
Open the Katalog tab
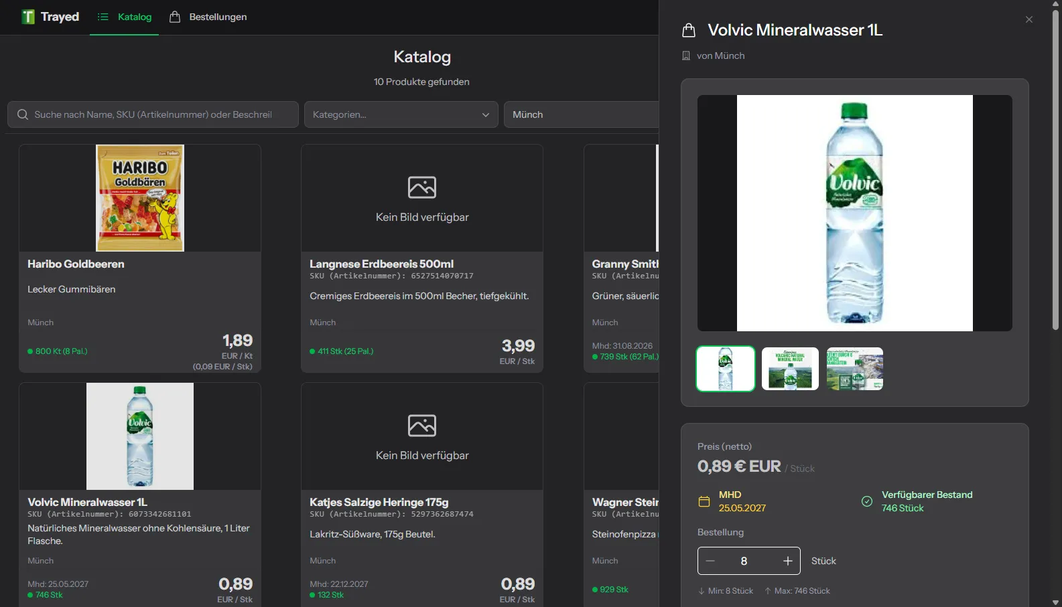pos(125,17)
